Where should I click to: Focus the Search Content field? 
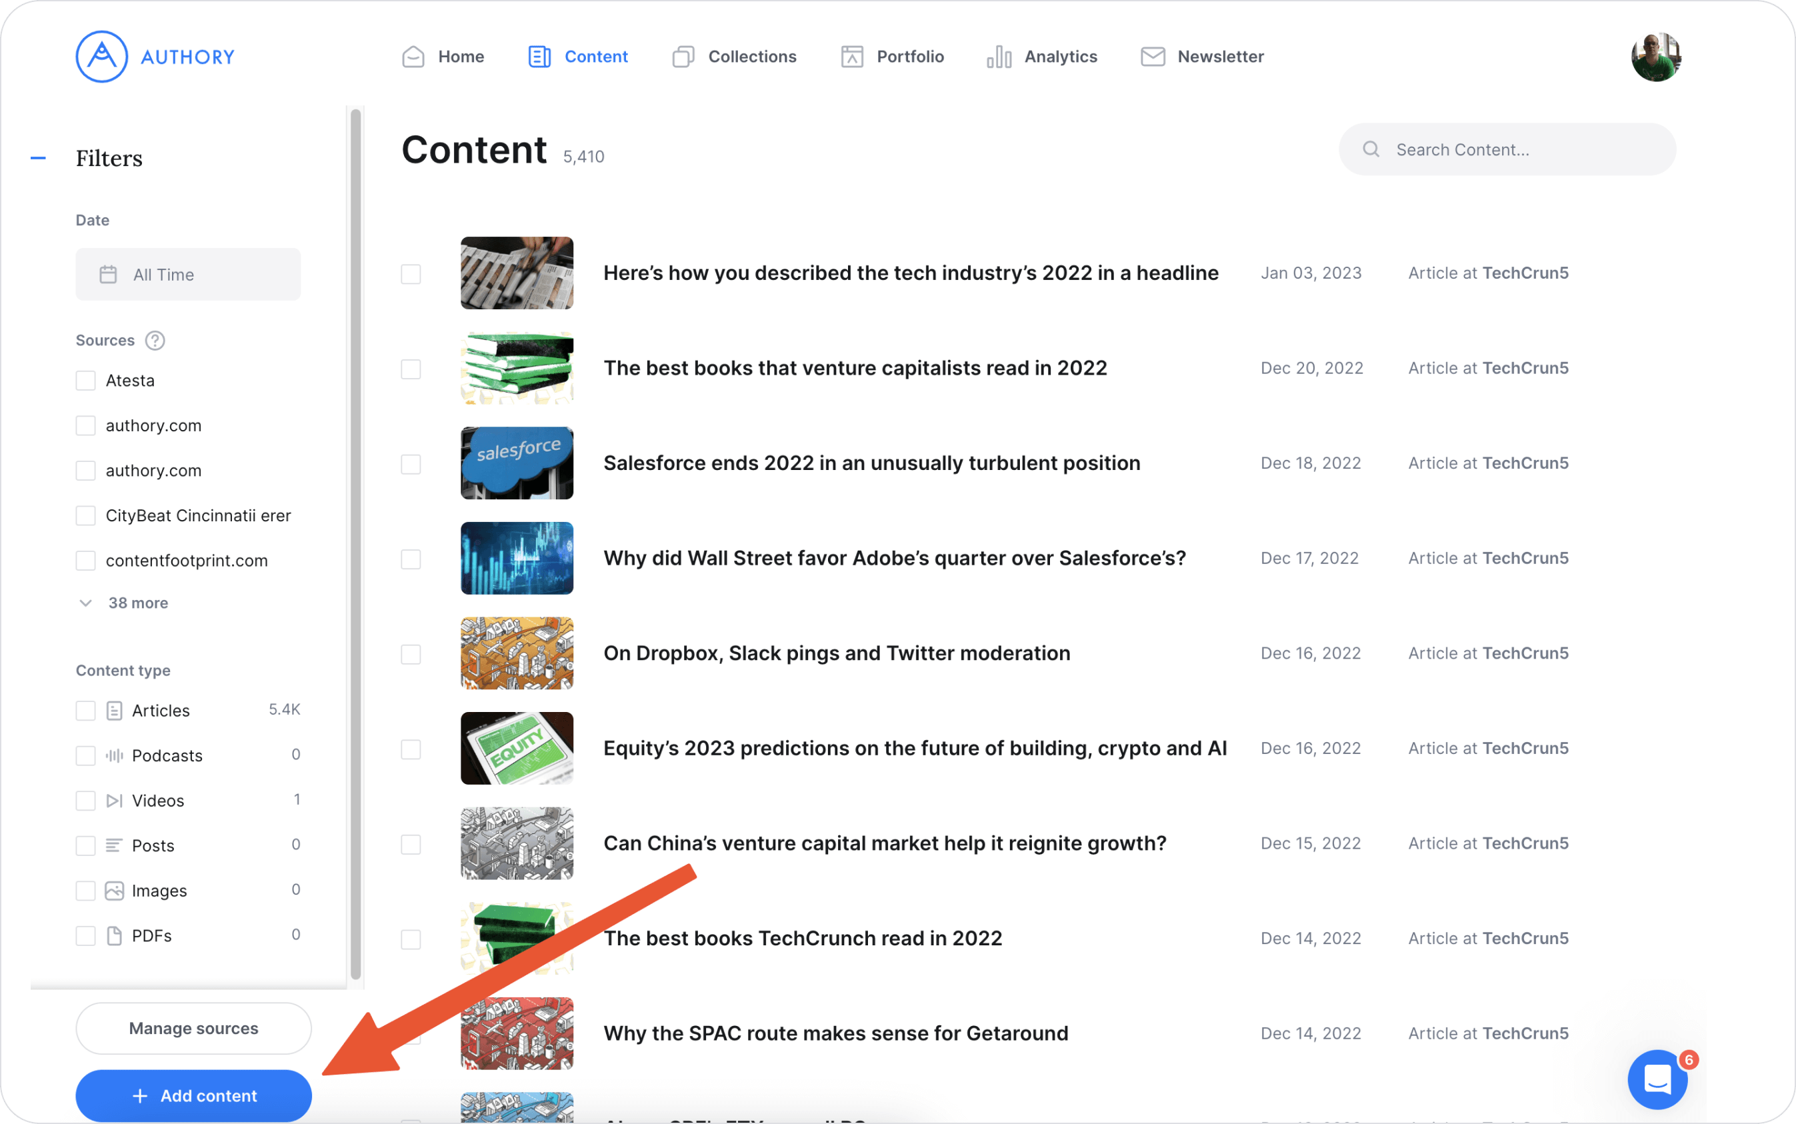pyautogui.click(x=1507, y=149)
